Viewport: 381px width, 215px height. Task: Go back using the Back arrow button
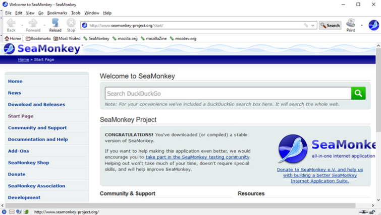(x=11, y=25)
